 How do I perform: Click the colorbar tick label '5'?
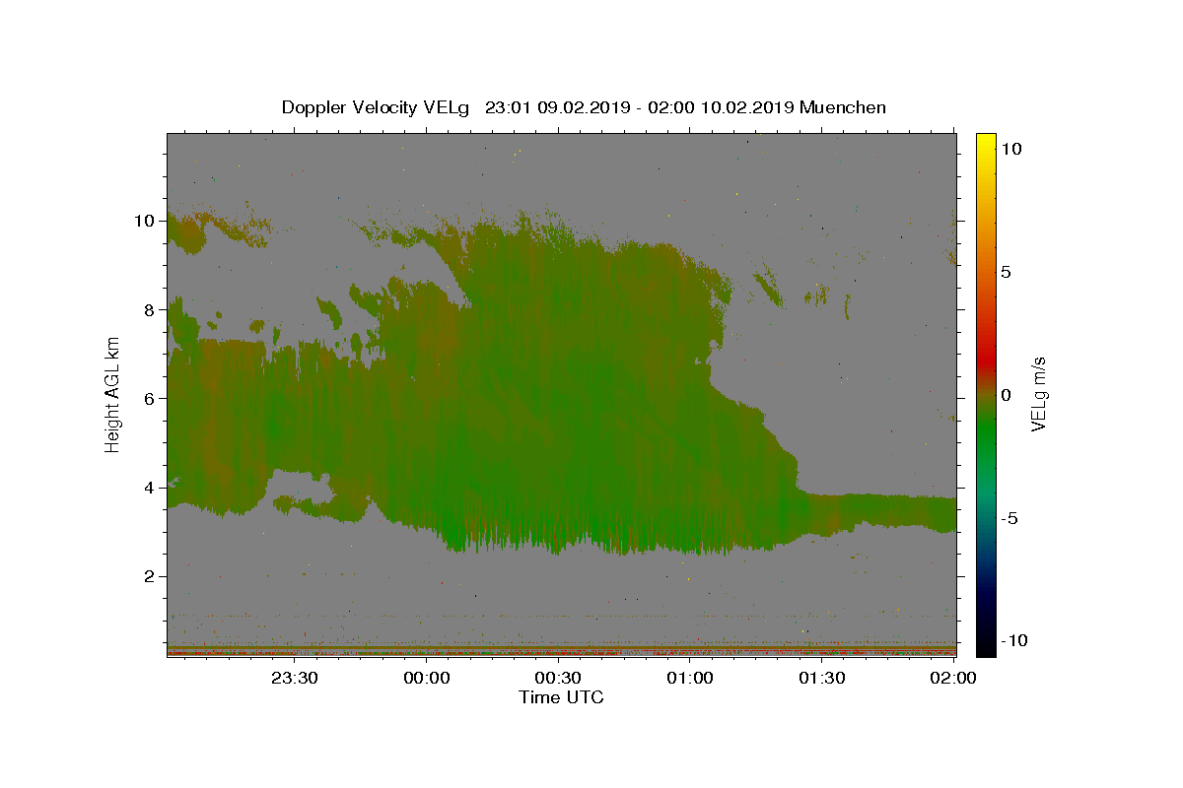(x=1006, y=272)
